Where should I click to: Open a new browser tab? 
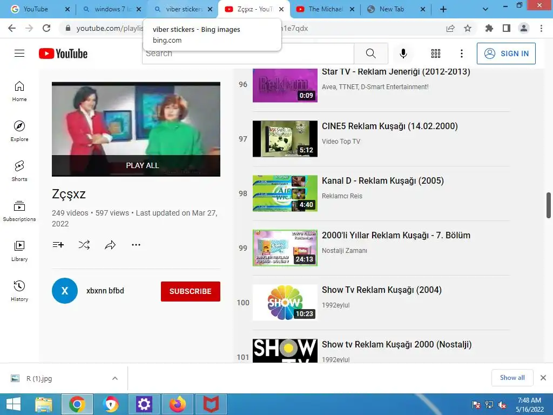[443, 9]
